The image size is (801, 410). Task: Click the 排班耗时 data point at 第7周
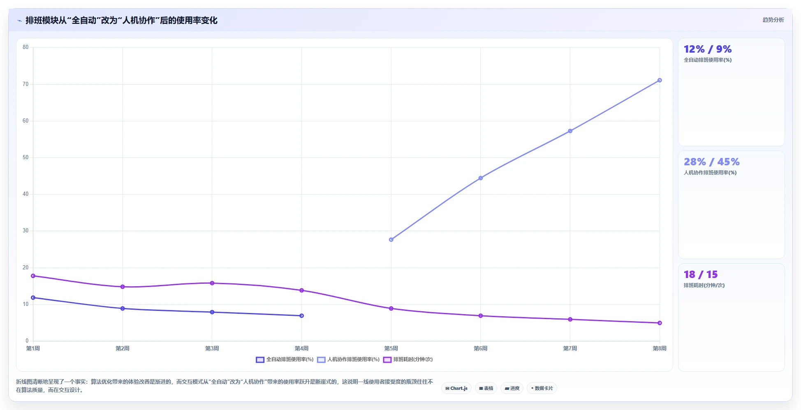point(570,320)
